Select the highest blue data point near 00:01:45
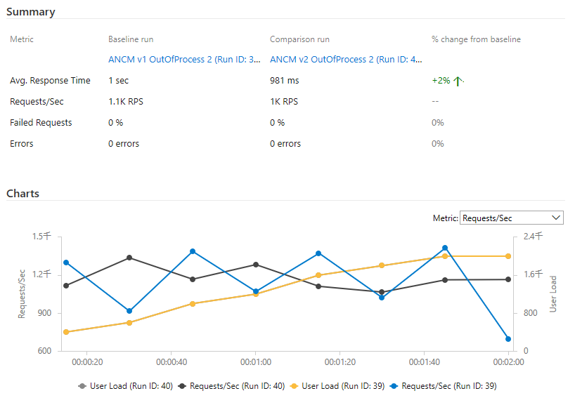575x398 pixels. point(445,248)
